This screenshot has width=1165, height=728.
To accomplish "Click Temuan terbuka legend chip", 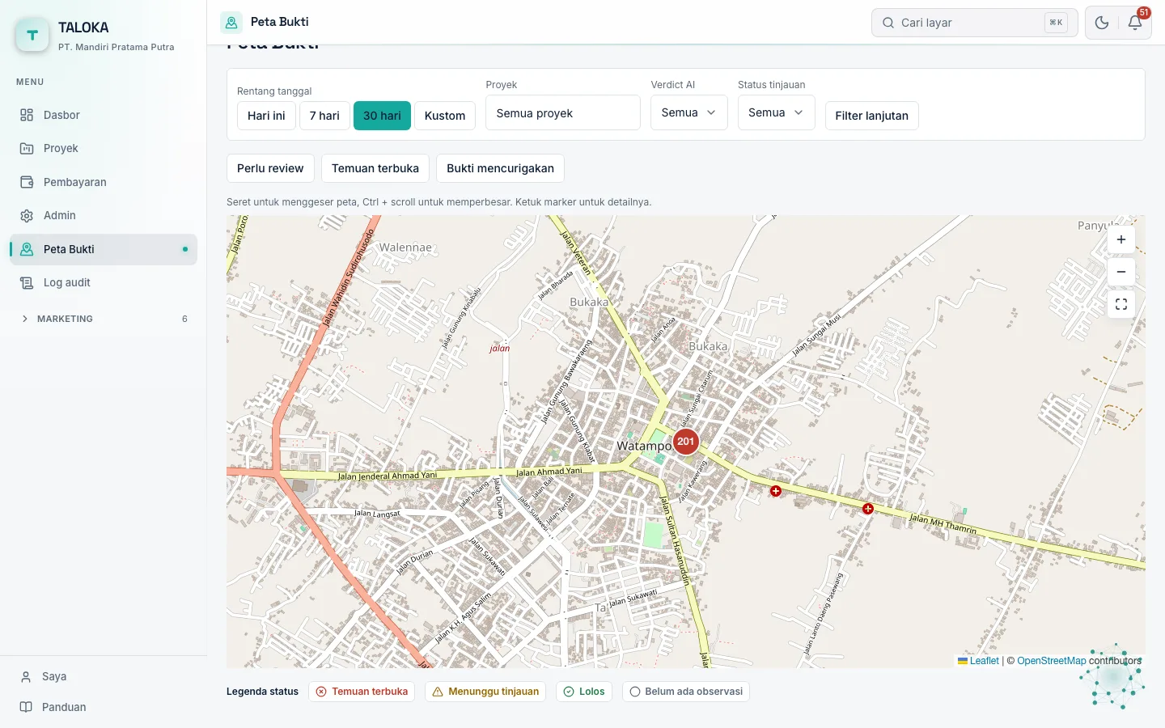I will 362,692.
